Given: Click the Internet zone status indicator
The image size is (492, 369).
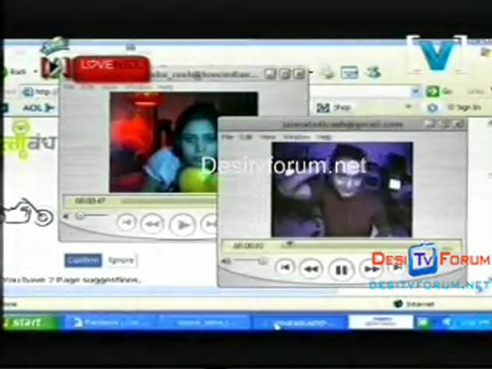Looking at the screenshot, I should [x=414, y=304].
